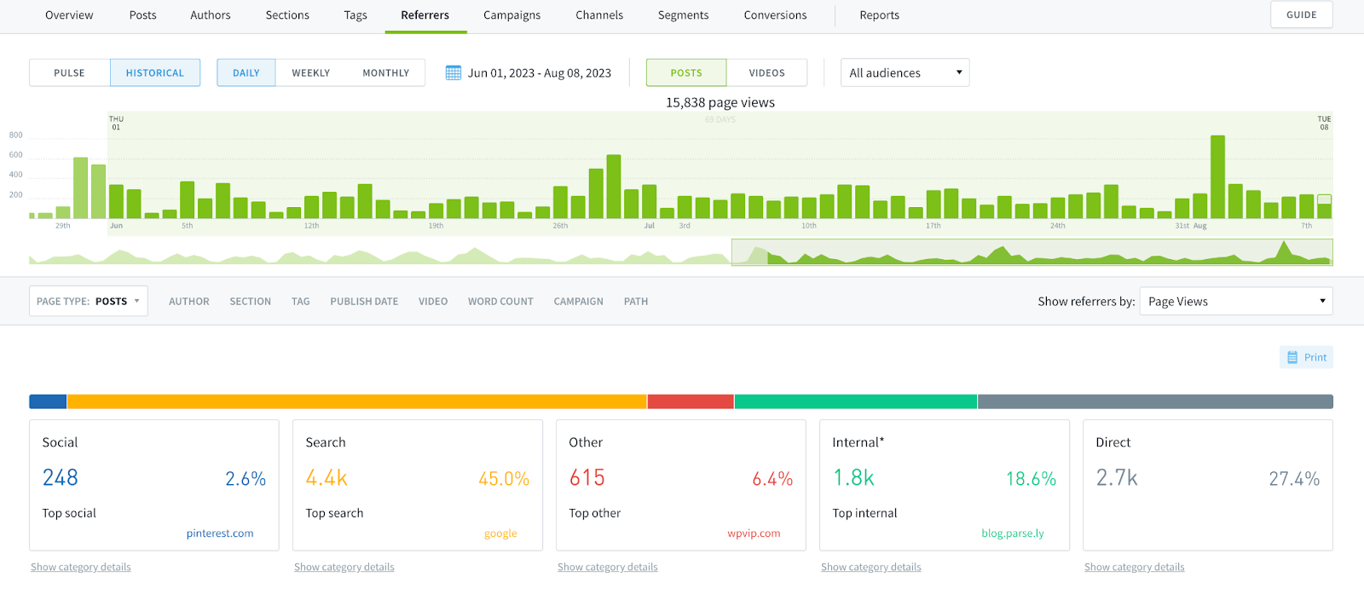Viewport: 1364px width, 600px height.
Task: Click the Print icon button
Action: [1306, 357]
